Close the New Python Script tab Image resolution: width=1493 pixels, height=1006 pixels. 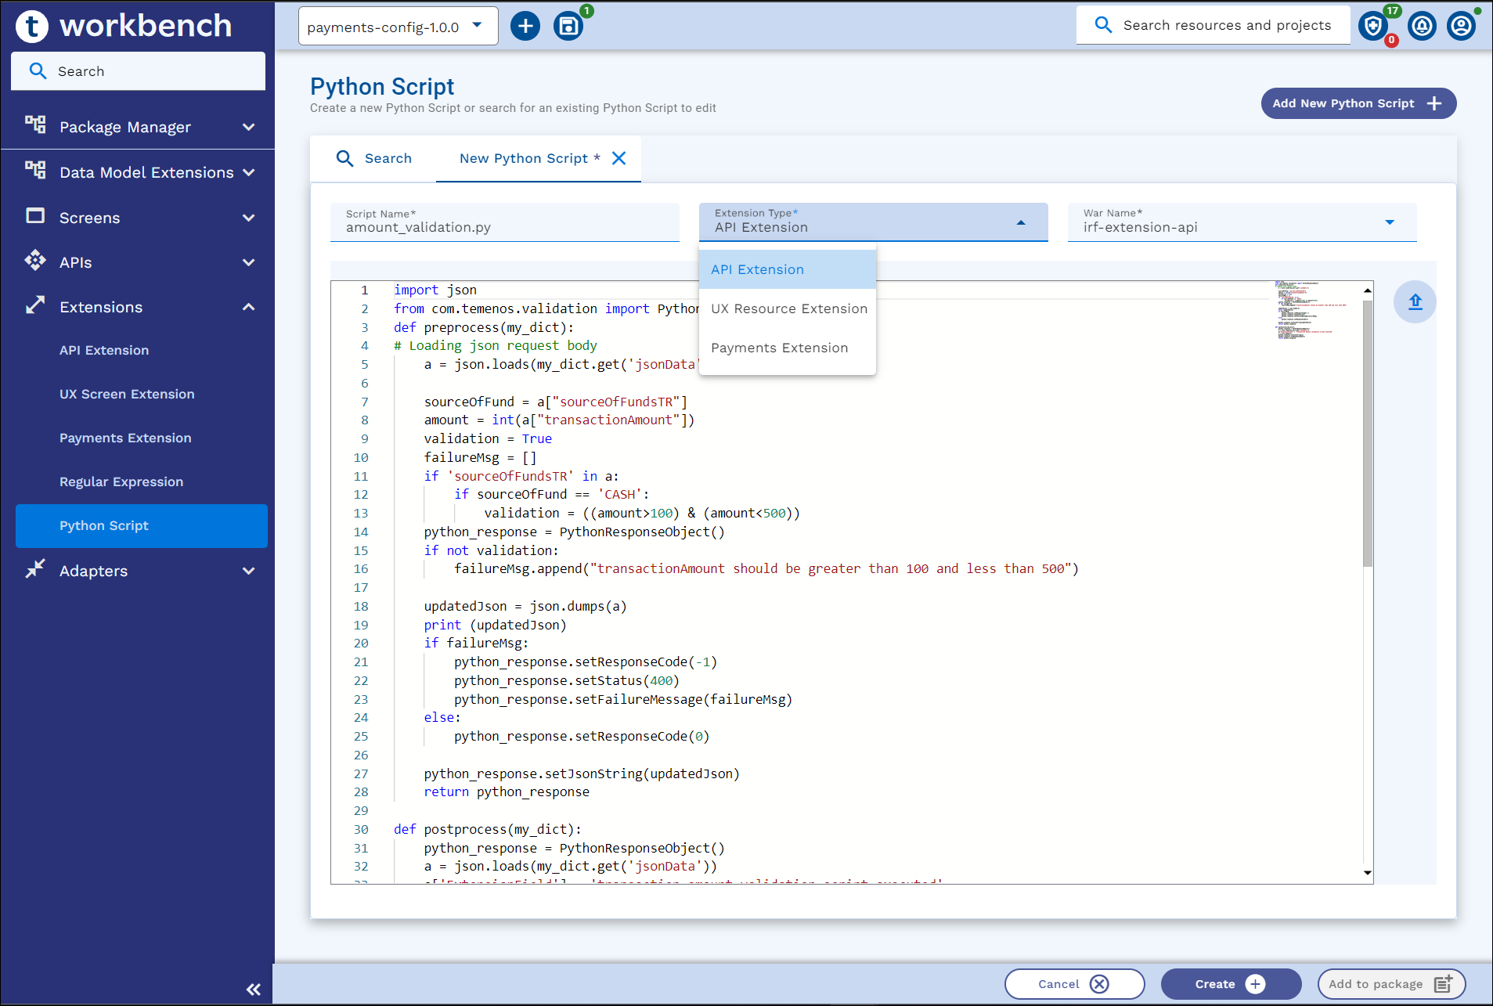(618, 158)
